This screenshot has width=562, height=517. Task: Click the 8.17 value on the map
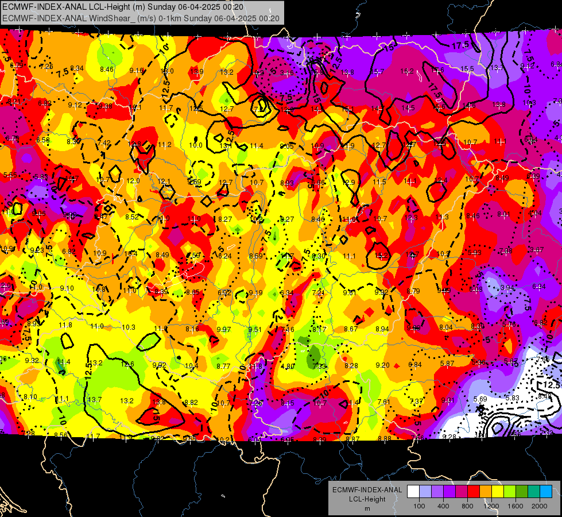(319, 329)
